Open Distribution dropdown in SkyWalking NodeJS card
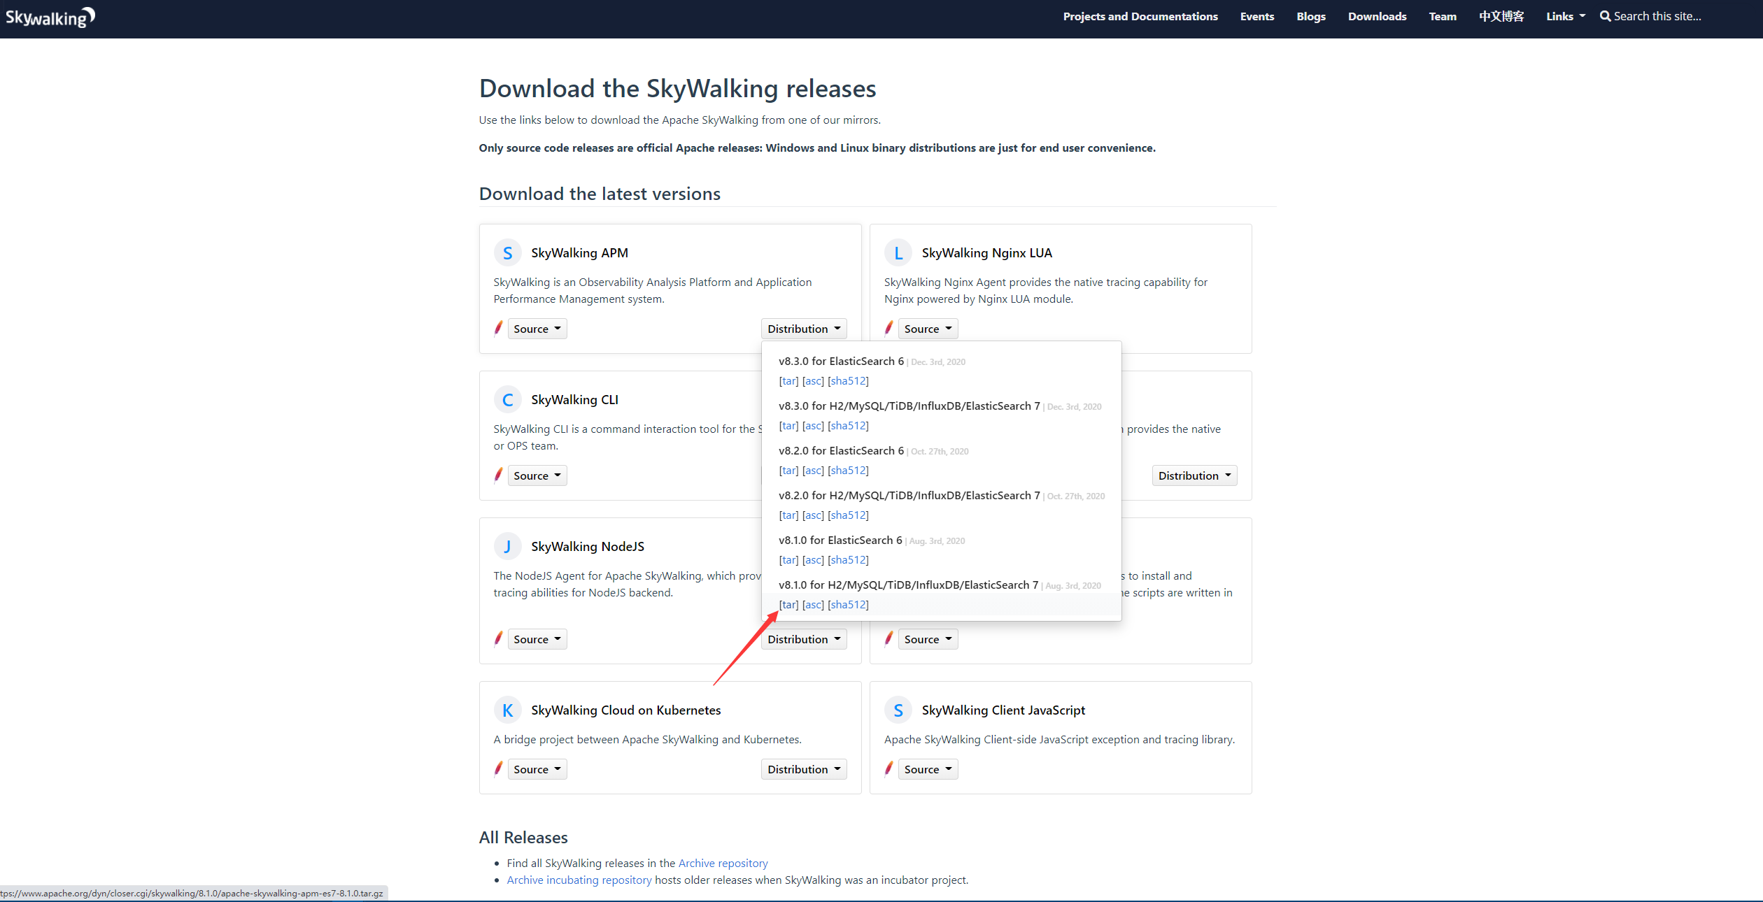1763x902 pixels. [804, 639]
